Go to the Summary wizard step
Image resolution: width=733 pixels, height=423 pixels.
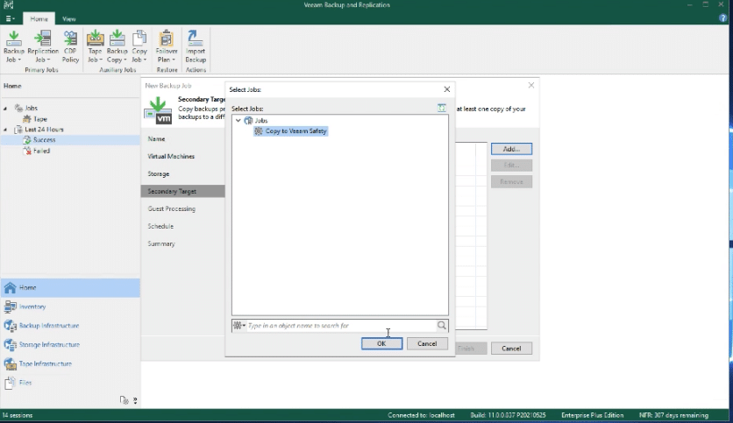click(161, 243)
